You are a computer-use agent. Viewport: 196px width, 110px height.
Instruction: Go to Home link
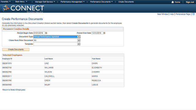click(x=177, y=2)
